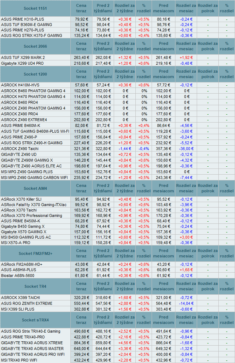Click the +3,00 € monthly difference cell
Screen dimensions: 235x363
click(x=186, y=237)
